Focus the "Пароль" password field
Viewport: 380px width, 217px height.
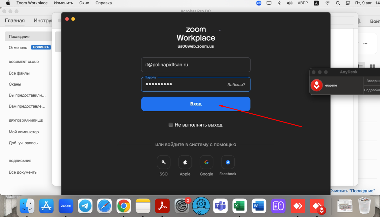tap(184, 85)
